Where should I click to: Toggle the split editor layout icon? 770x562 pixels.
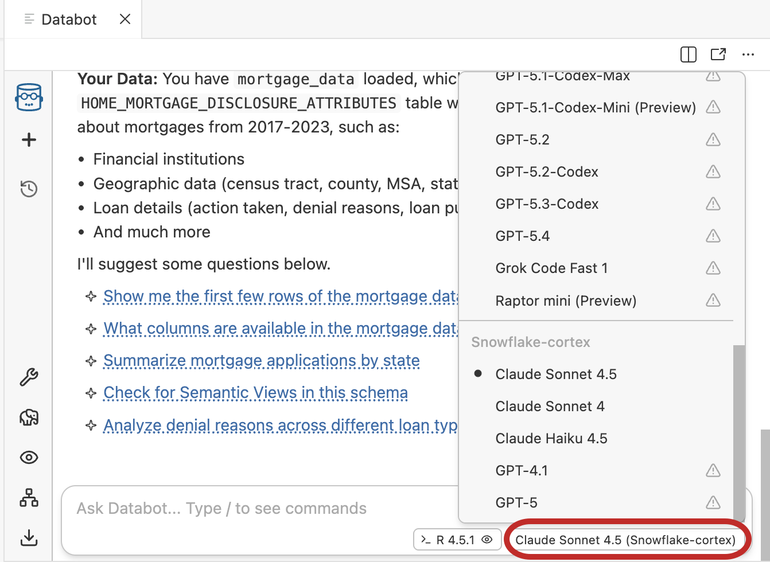click(x=688, y=54)
